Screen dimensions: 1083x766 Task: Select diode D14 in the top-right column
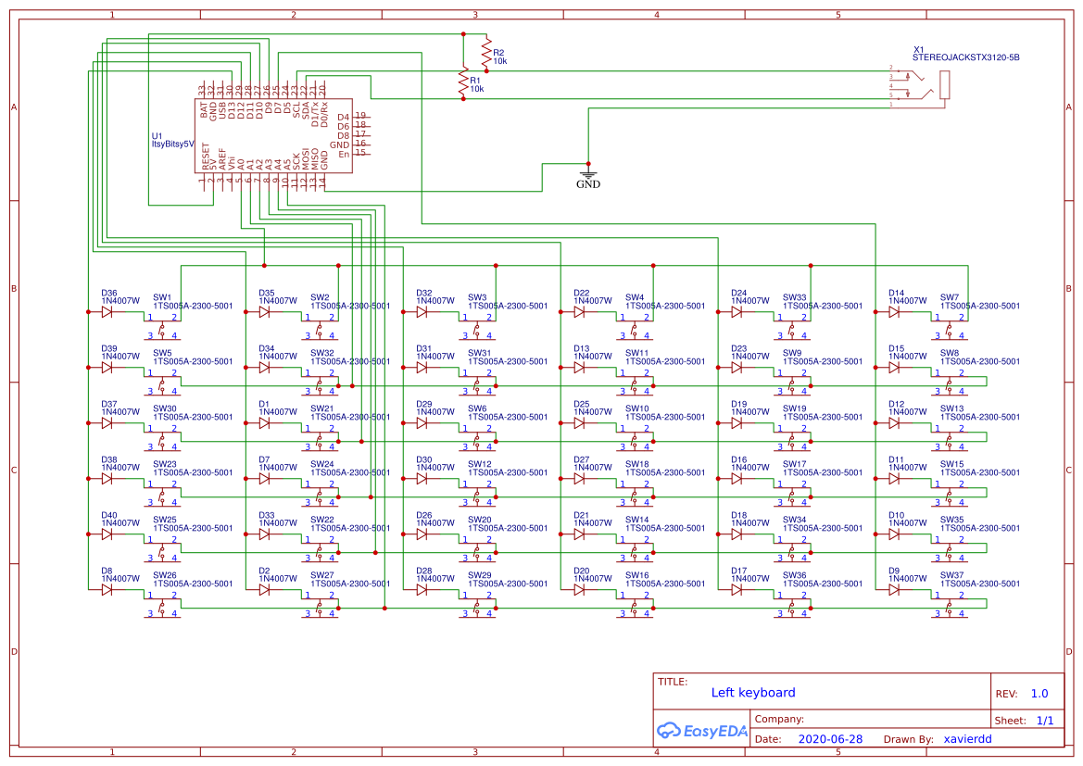click(x=892, y=313)
